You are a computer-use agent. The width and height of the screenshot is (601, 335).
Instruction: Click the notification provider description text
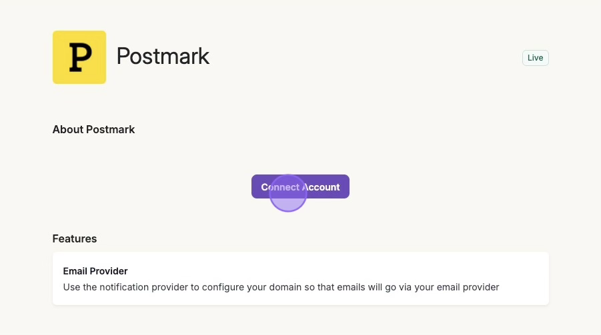pos(281,287)
